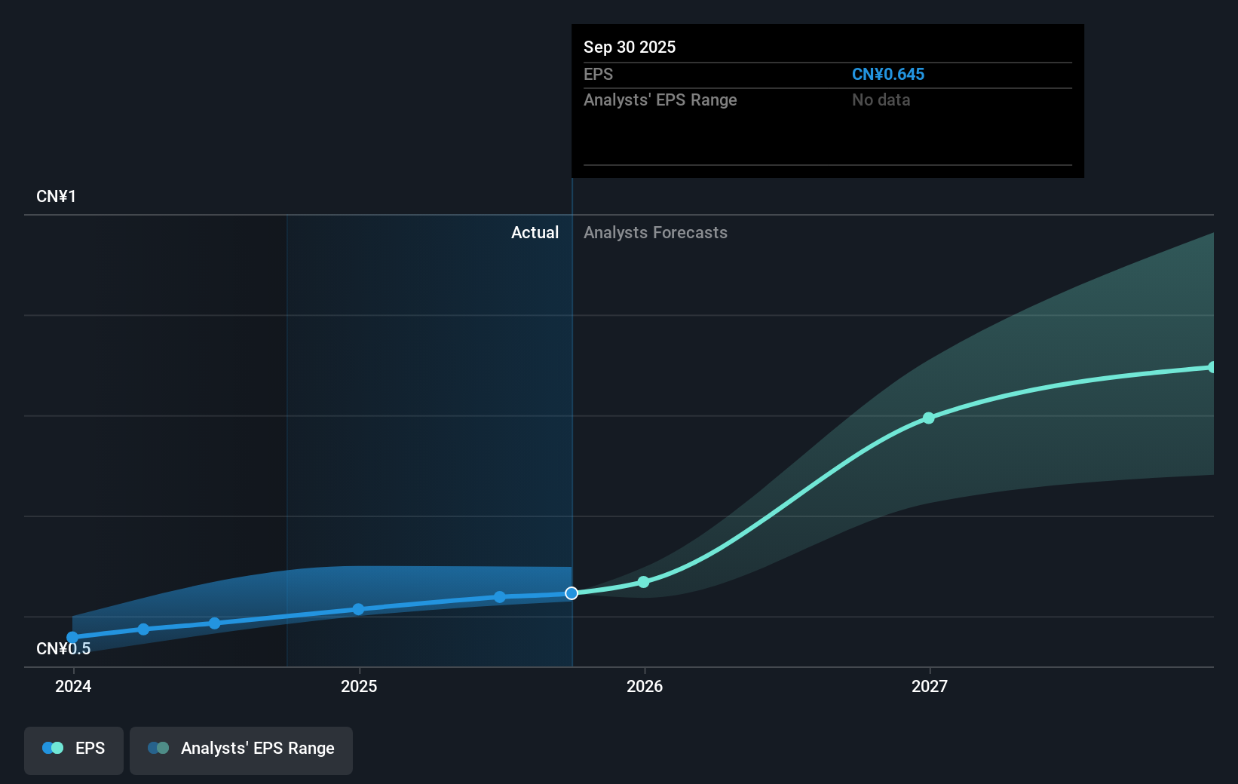Select the Sep 30 2025 EPS data point
Screen dimensions: 1238x784
[572, 593]
